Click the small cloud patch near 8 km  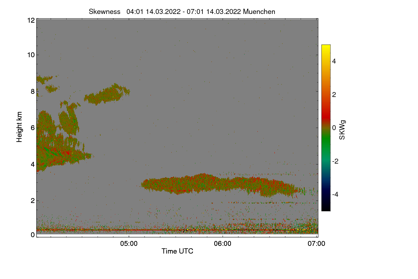tap(106, 94)
